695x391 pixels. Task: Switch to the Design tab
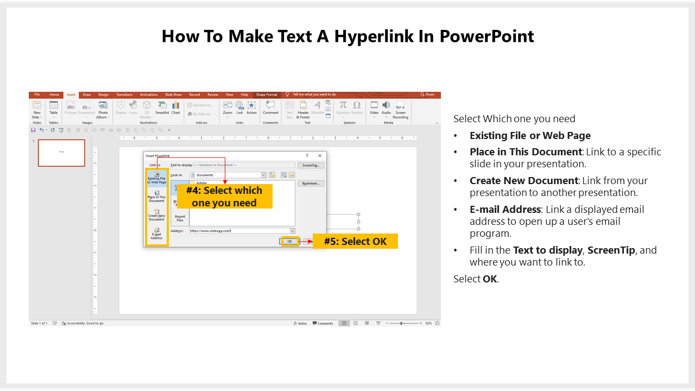tap(103, 94)
